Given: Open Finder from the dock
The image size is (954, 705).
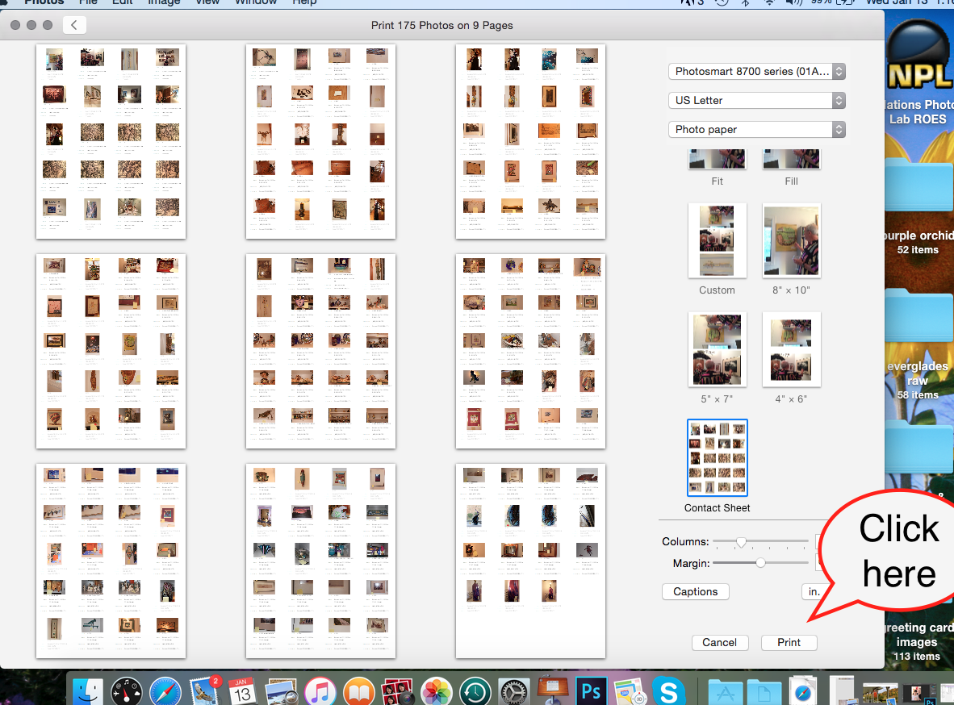Looking at the screenshot, I should click(x=88, y=691).
